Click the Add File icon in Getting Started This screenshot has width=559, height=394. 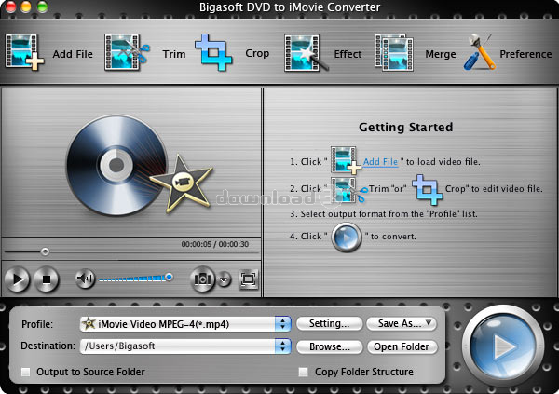345,160
